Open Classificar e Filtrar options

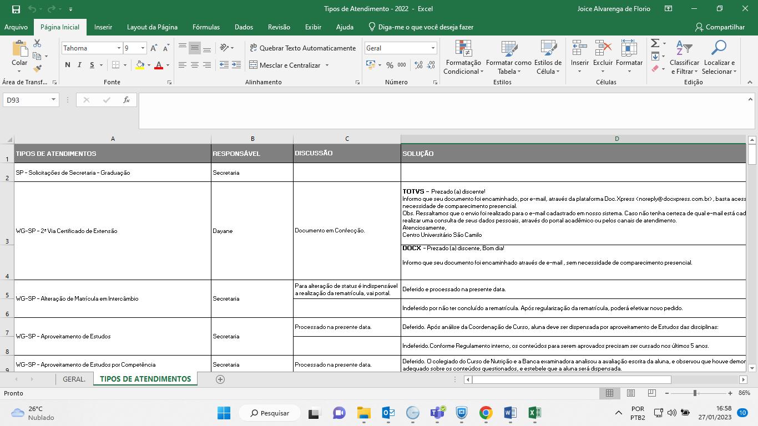pyautogui.click(x=684, y=58)
